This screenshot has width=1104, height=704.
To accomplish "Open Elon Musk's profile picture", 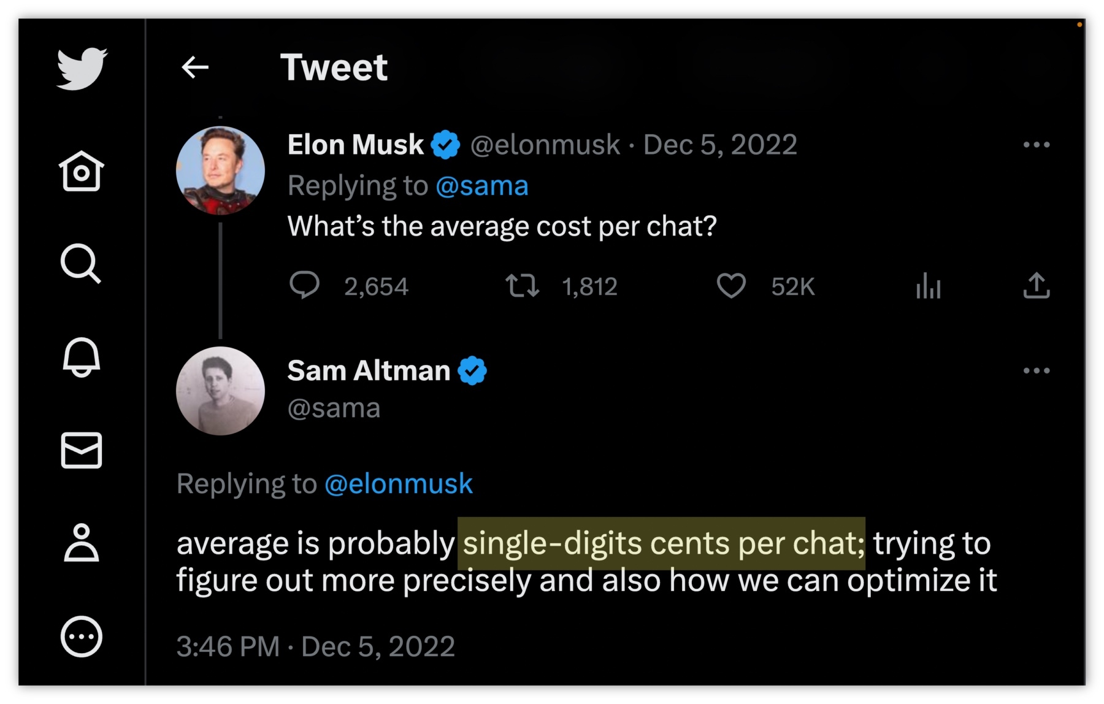I will pyautogui.click(x=220, y=170).
